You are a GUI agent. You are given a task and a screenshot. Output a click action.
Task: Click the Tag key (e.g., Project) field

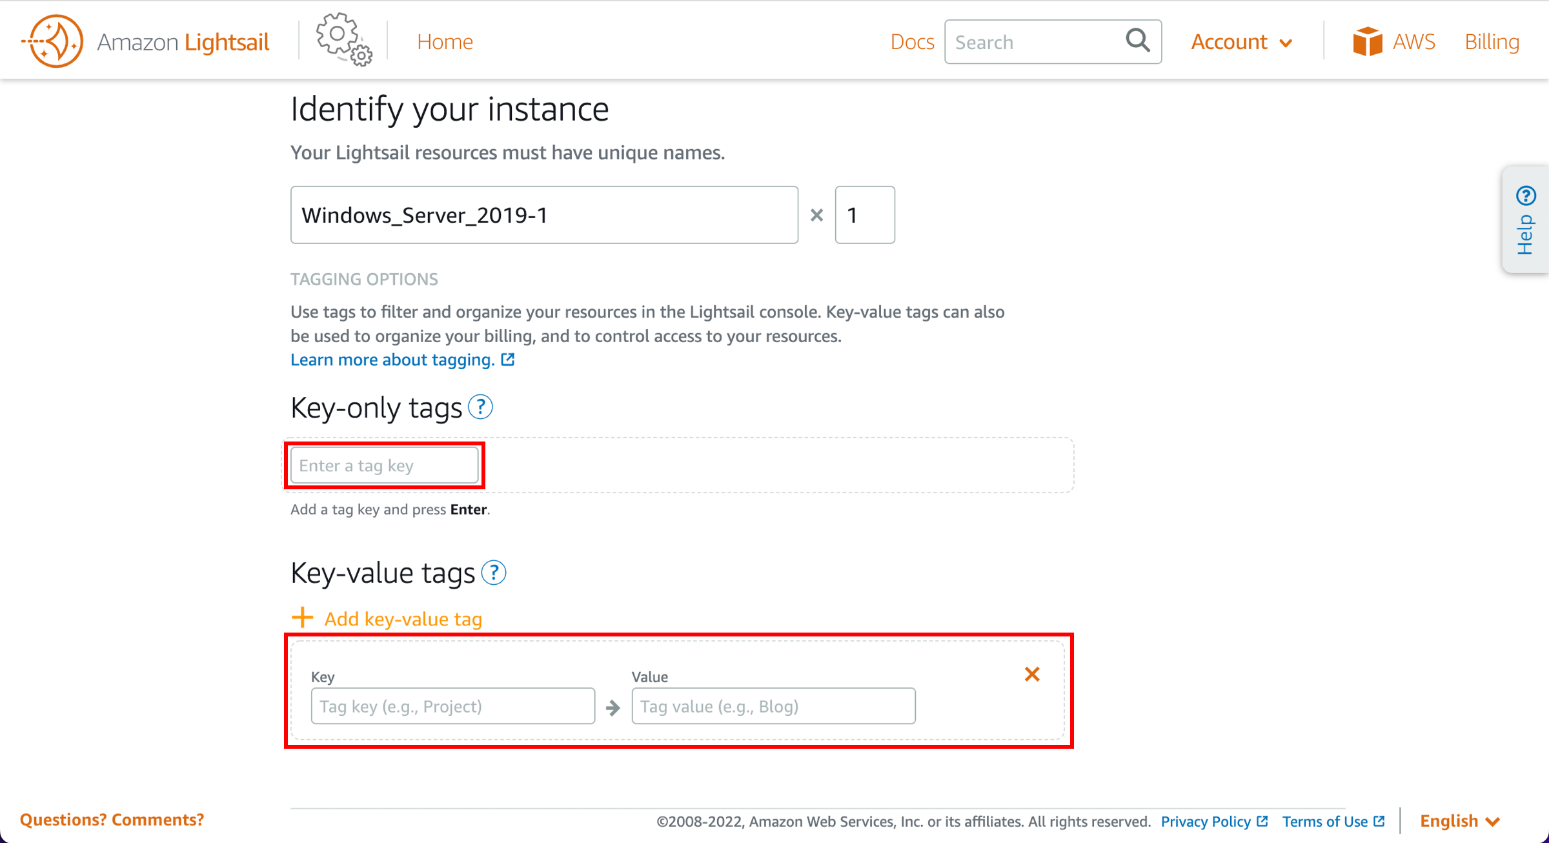tap(453, 706)
